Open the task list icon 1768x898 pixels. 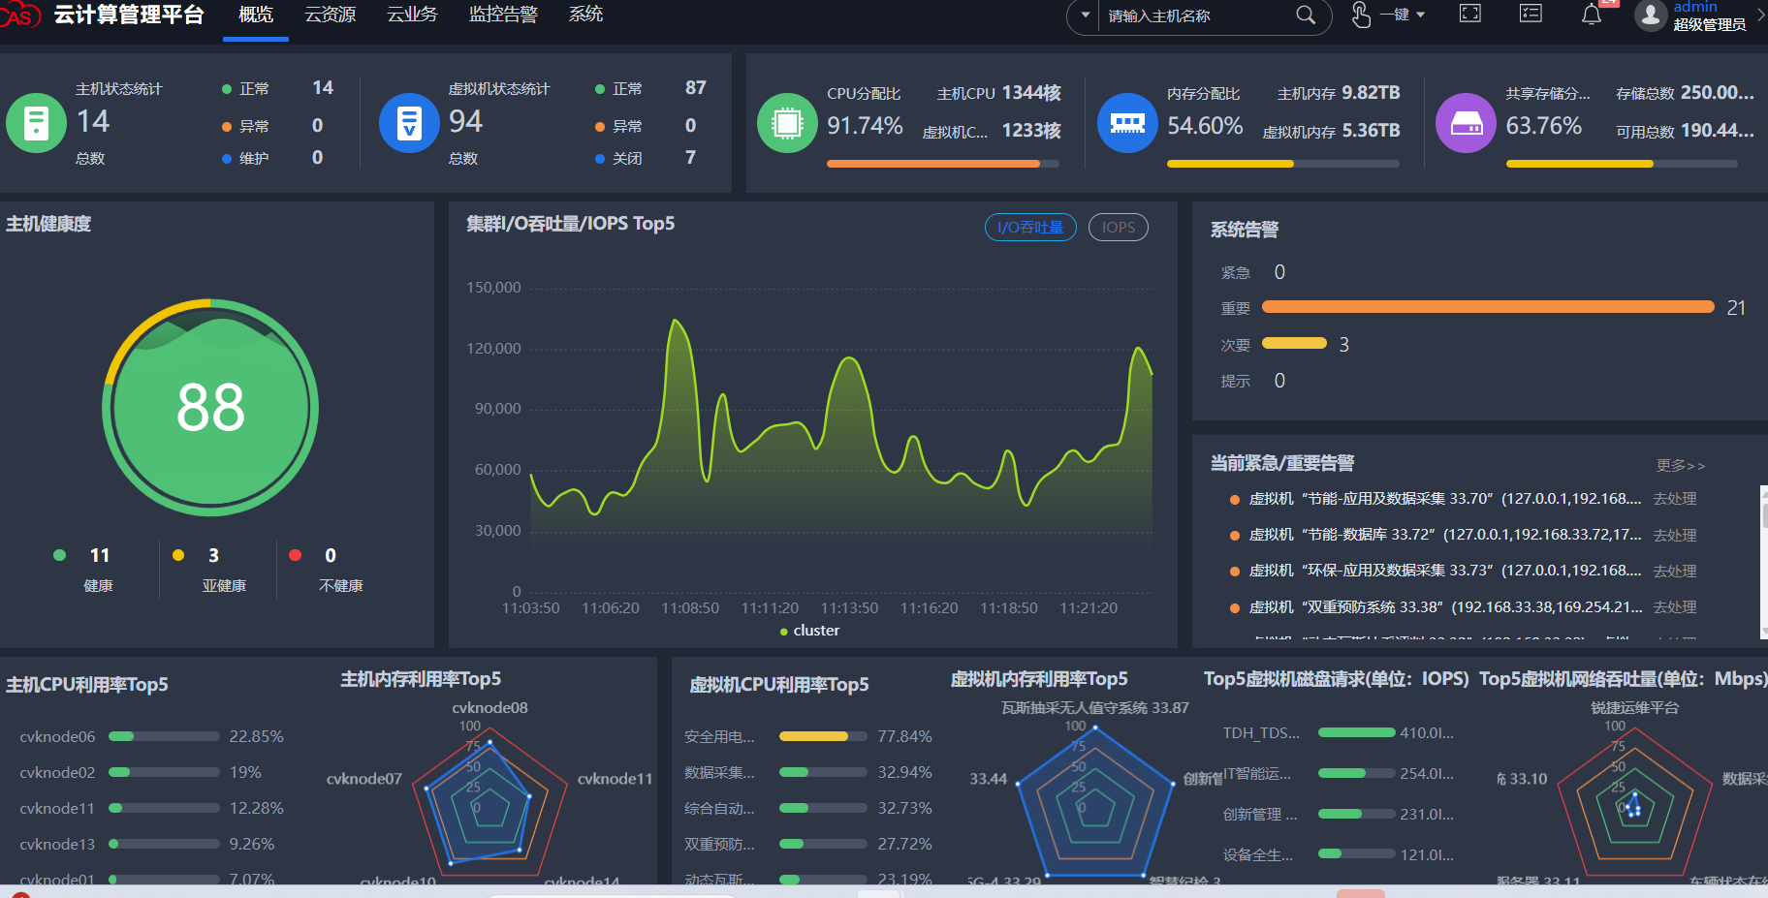click(1531, 14)
